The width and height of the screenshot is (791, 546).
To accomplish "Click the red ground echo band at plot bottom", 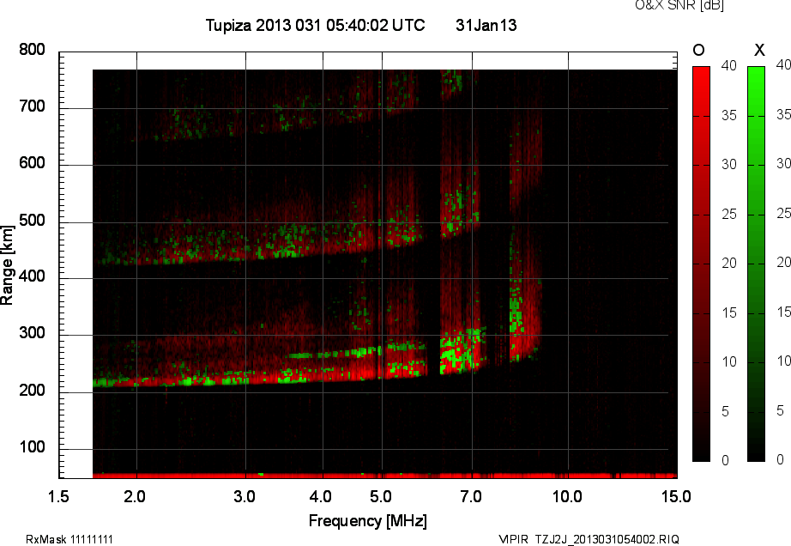I will (x=384, y=474).
